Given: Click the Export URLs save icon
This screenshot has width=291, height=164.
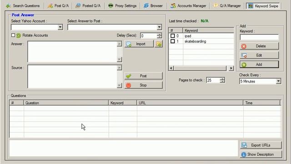Looking at the screenshot, I should point(244,145).
